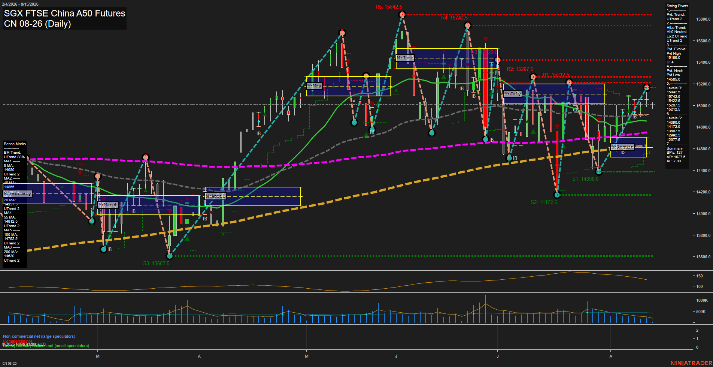Select the R2: 15267.5 resistance label
The width and height of the screenshot is (713, 367).
[520, 69]
